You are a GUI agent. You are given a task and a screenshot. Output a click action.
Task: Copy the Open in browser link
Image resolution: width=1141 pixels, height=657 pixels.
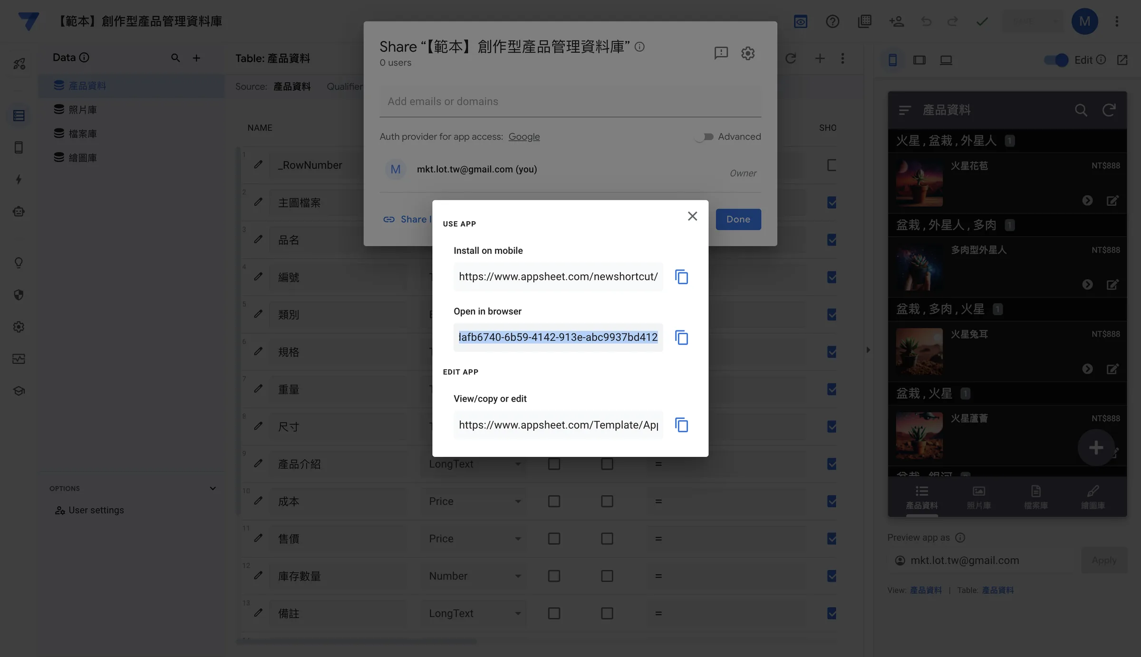click(x=681, y=338)
